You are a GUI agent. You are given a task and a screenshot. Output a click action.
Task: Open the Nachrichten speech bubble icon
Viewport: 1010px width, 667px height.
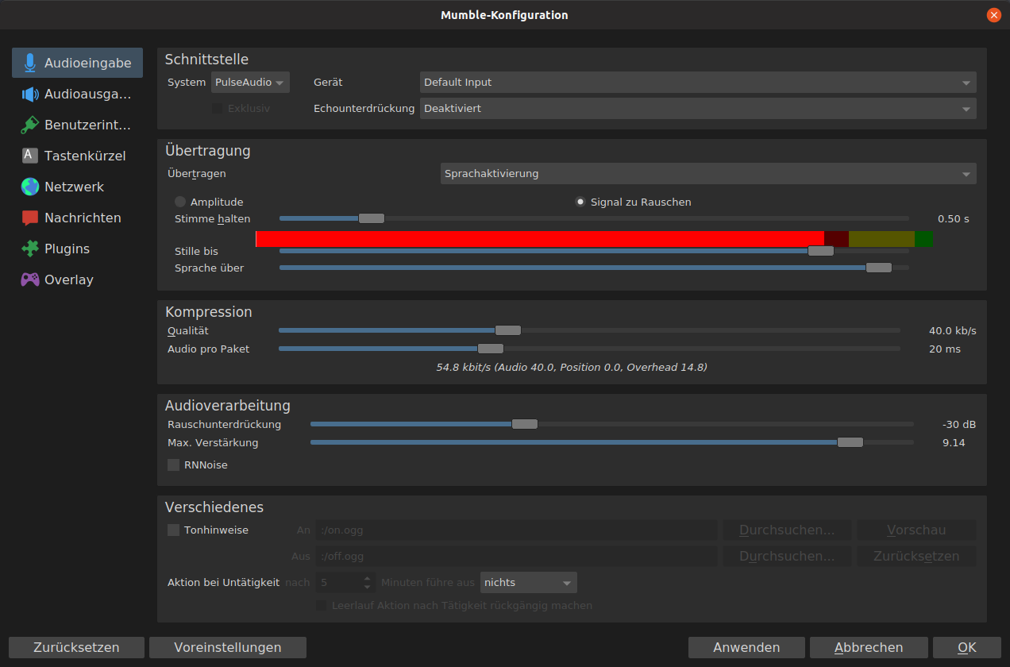click(30, 218)
